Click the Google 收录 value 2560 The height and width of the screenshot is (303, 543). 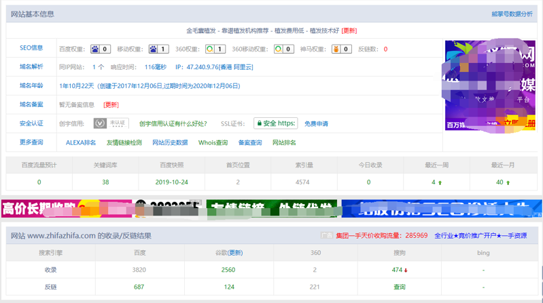click(x=228, y=270)
